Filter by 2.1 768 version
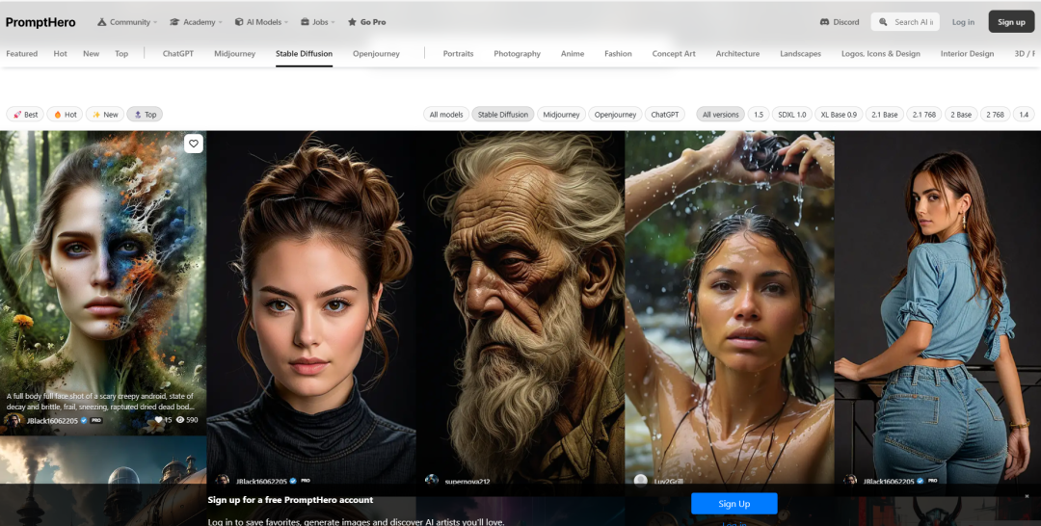 924,114
